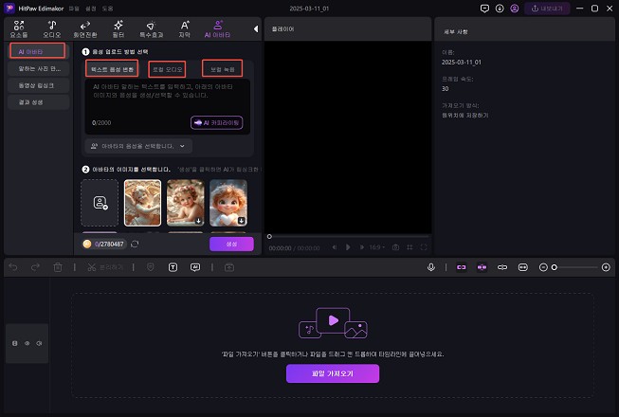Switch to the 오디오 tab
The image size is (619, 417).
(51, 27)
